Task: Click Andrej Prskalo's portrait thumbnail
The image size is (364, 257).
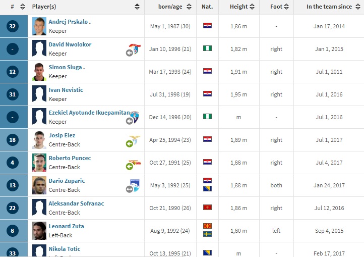Action: [39, 26]
